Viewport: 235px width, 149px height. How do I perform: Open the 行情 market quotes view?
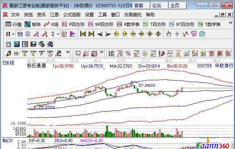(x=13, y=24)
